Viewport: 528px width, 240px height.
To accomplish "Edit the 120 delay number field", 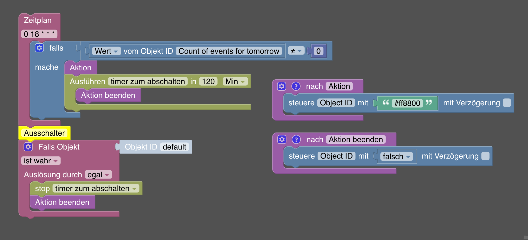I will click(208, 81).
